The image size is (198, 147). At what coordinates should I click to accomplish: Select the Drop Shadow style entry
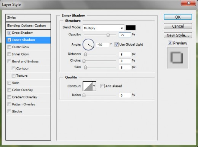point(28,33)
